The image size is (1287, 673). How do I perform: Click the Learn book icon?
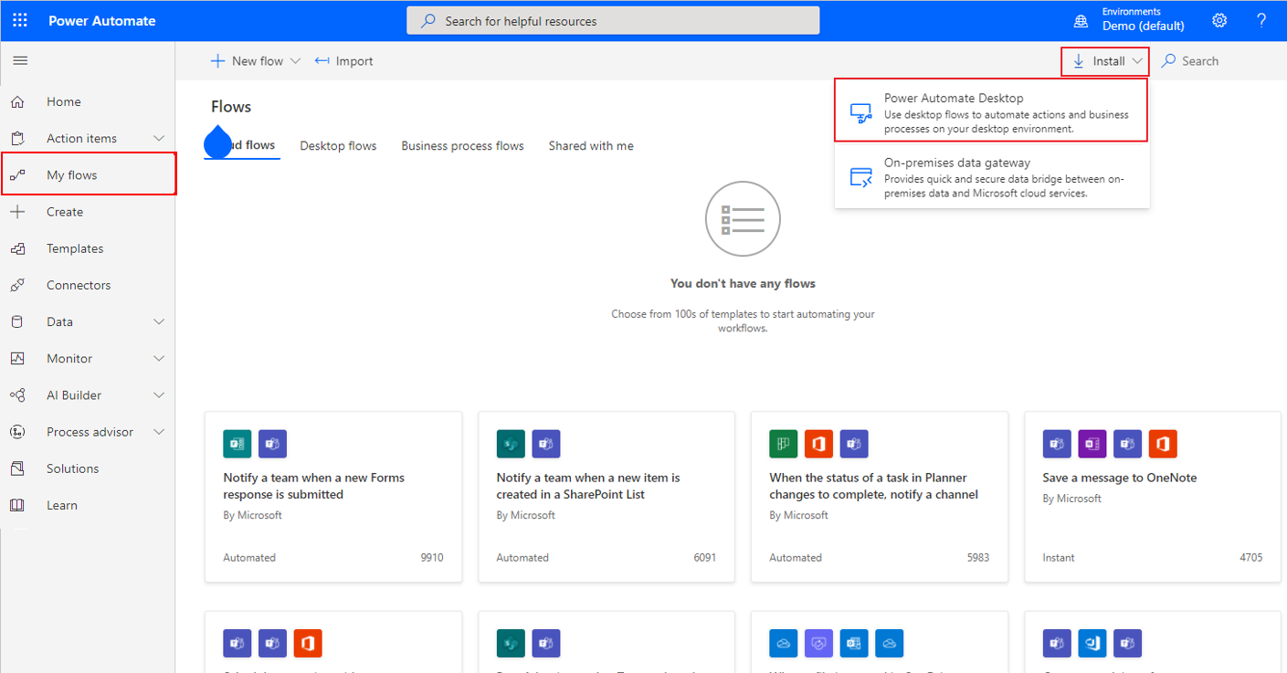17,505
